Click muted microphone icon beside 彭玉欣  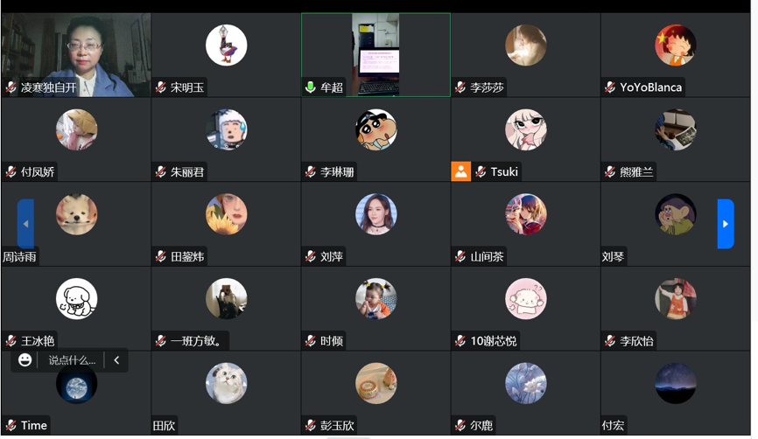coord(311,426)
